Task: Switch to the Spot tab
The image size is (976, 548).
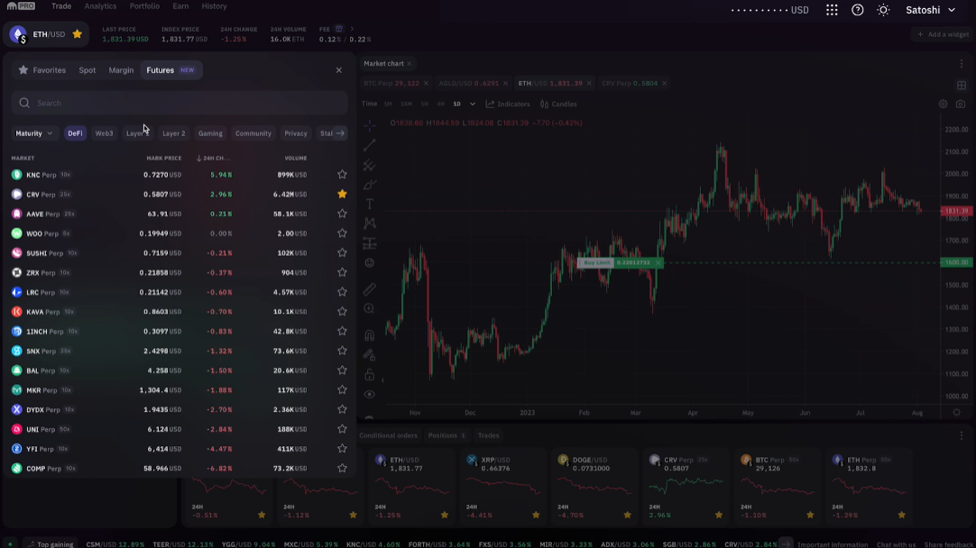Action: [87, 70]
